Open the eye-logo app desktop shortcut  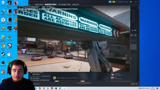tap(9, 46)
